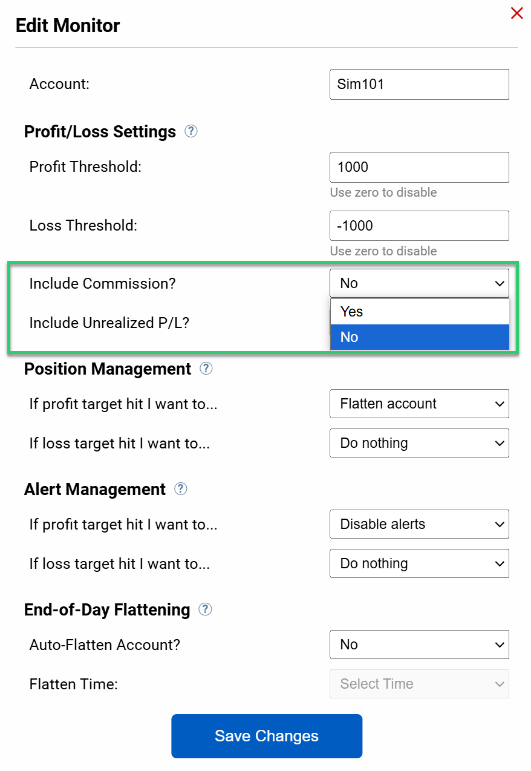The image size is (531, 771).
Task: Close the Edit Monitor dialog
Action: (517, 13)
